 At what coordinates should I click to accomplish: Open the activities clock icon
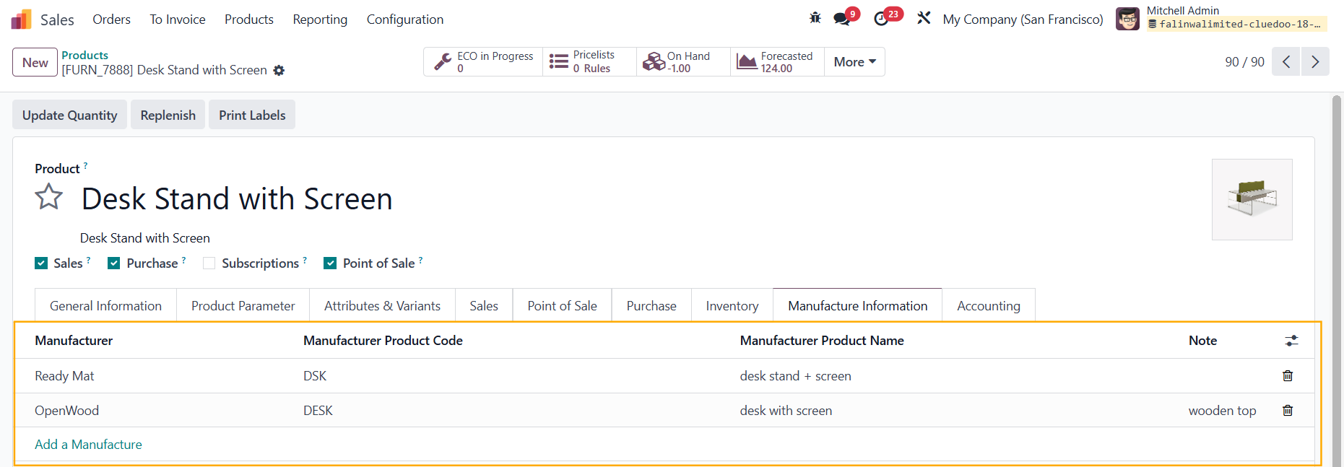[x=881, y=19]
